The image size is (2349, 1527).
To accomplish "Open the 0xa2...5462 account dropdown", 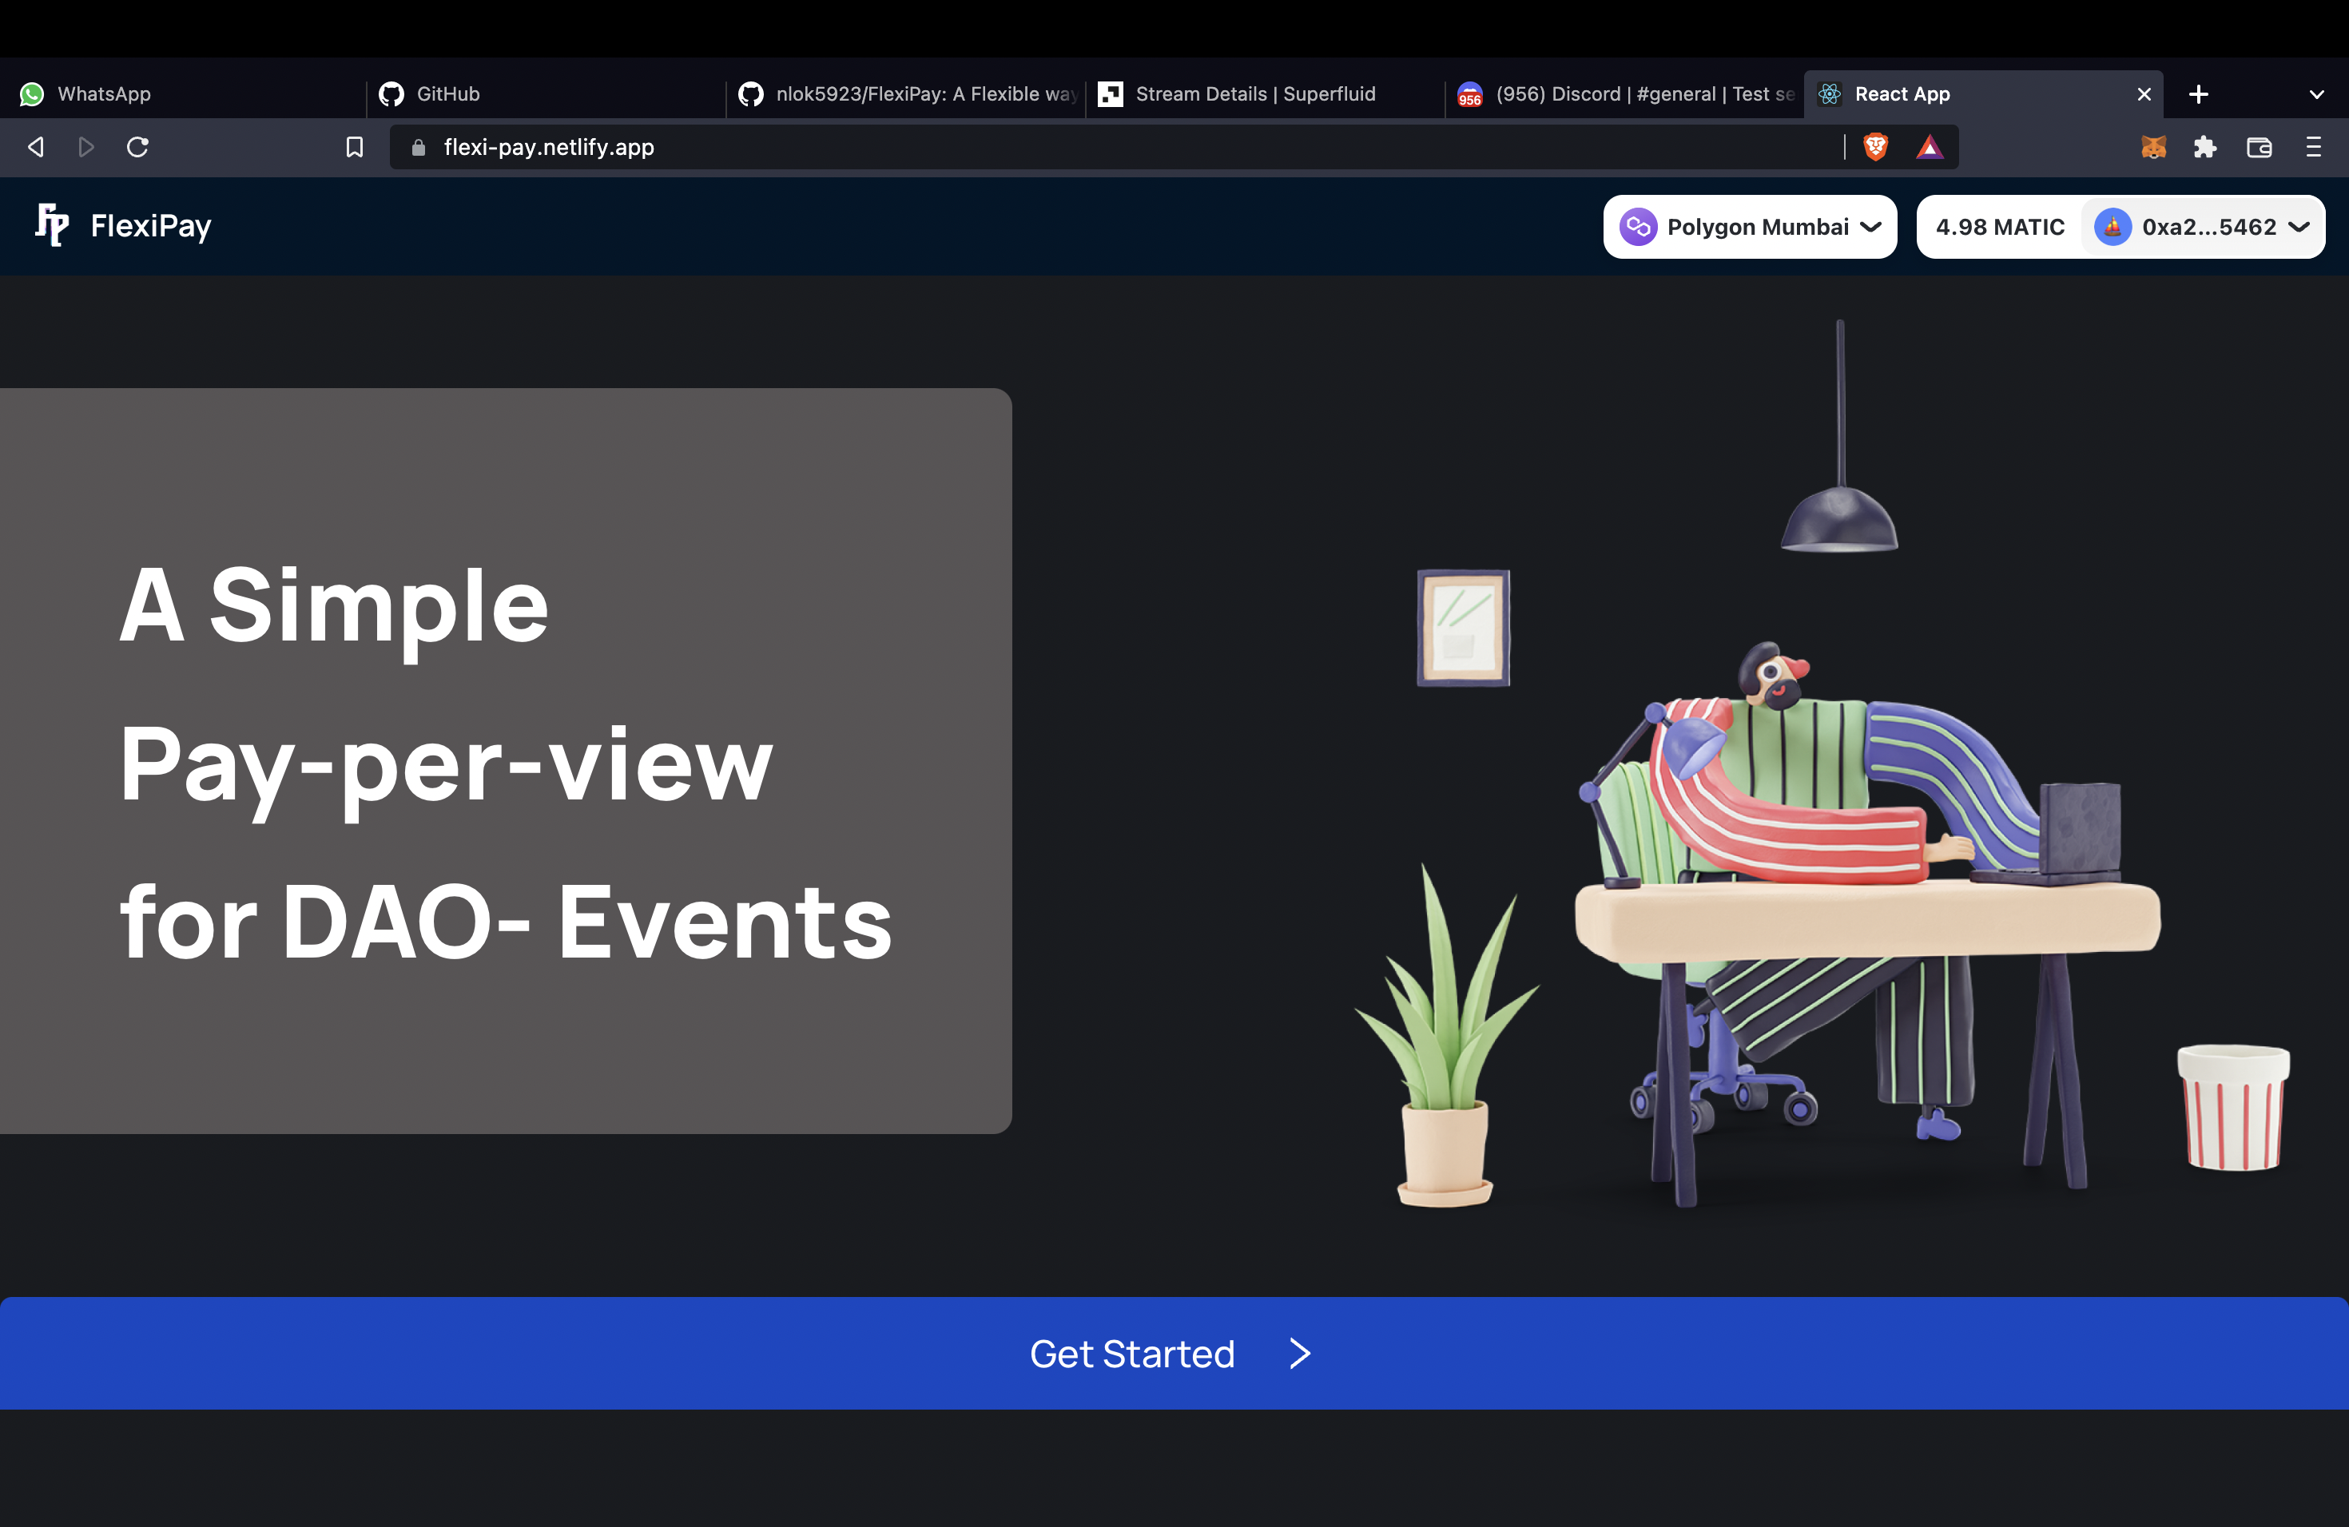I will (x=2203, y=227).
